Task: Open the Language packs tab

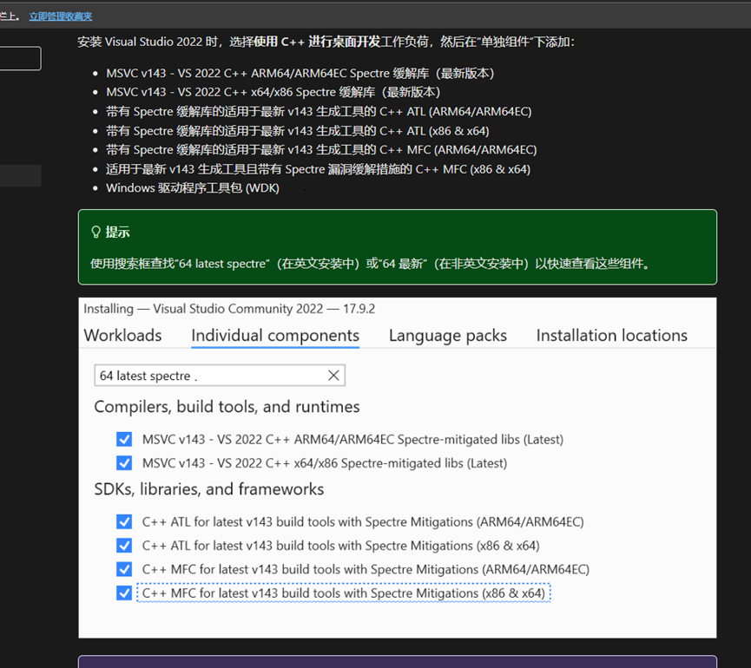Action: pos(447,336)
